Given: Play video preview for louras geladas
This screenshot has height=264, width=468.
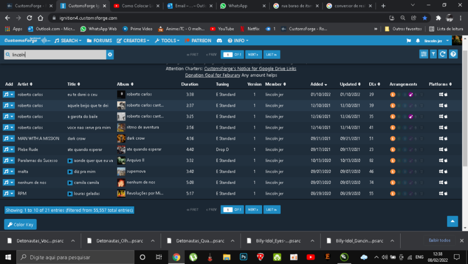Looking at the screenshot, I should pyautogui.click(x=70, y=194).
